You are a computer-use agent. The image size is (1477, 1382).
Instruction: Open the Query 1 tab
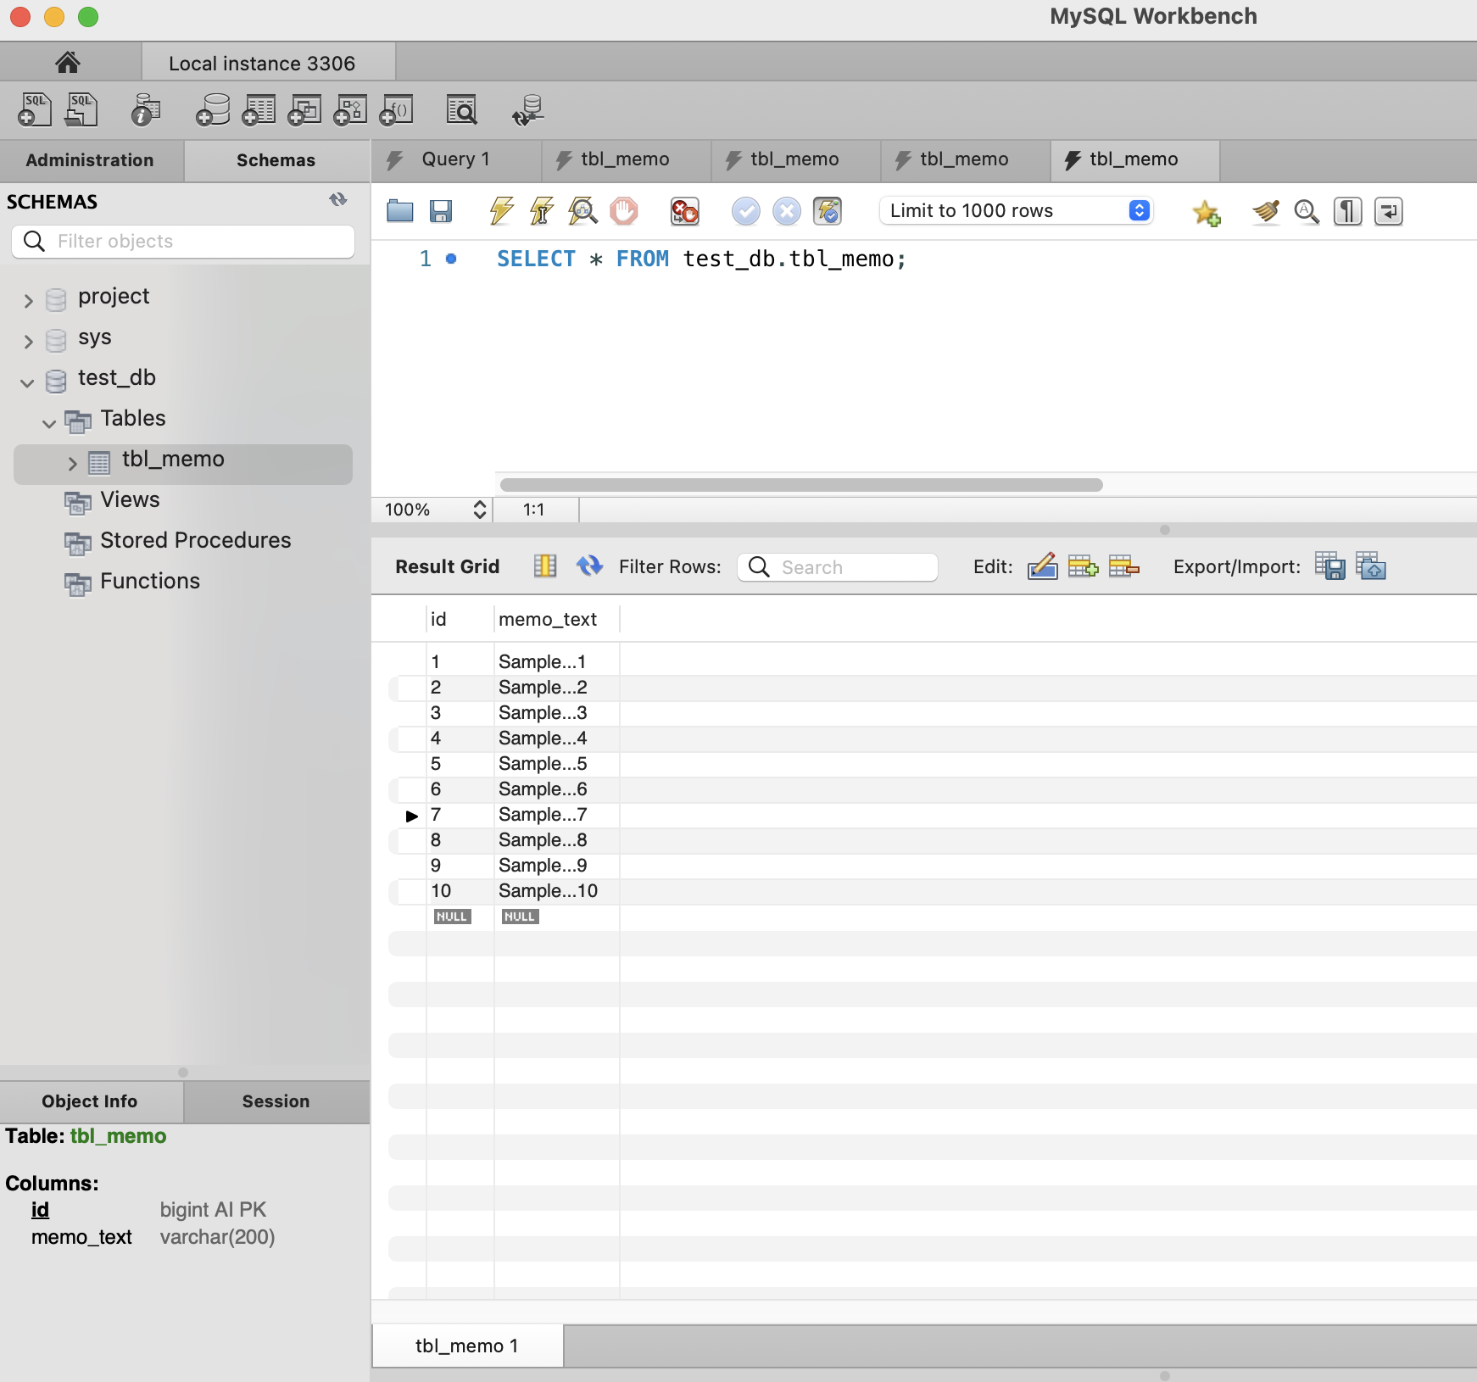pos(456,159)
